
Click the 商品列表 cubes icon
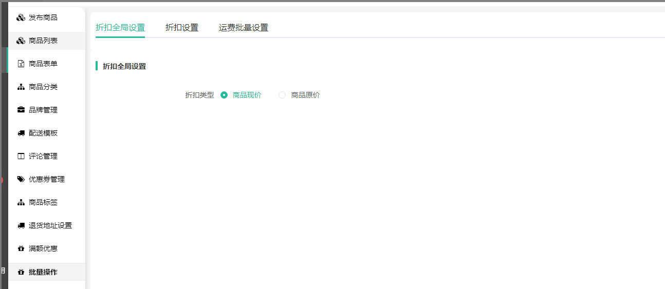coord(21,41)
